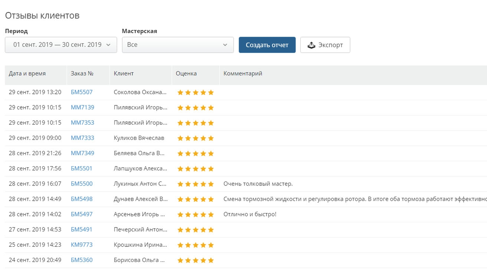This screenshot has width=487, height=272.
Task: Select comment 'Очень толковый мастер.'
Action: [258, 184]
